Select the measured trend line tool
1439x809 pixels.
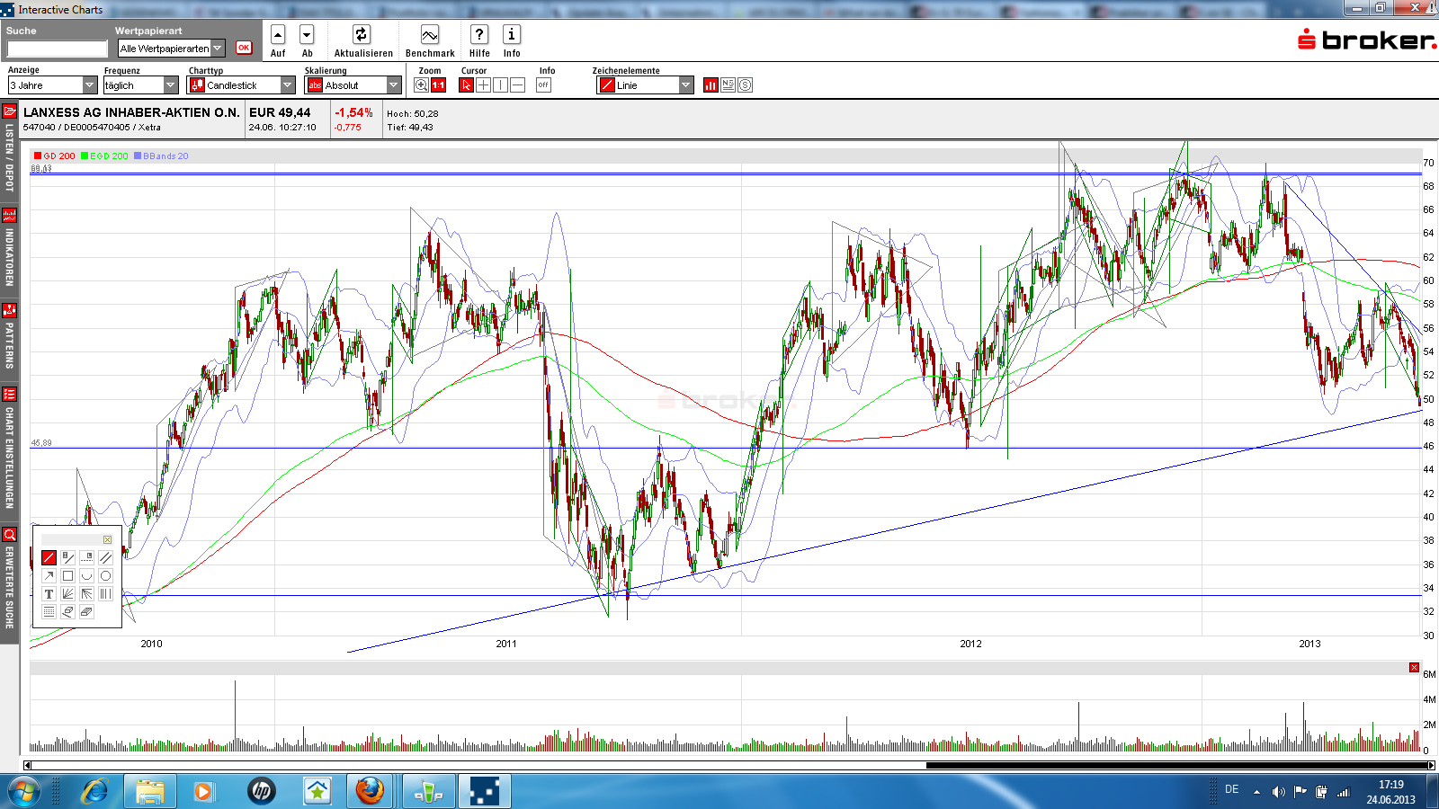pos(67,557)
